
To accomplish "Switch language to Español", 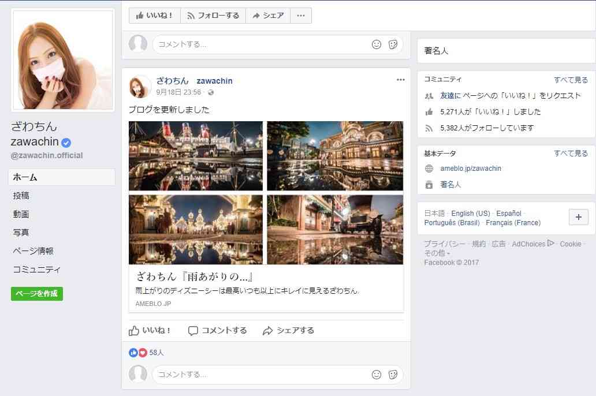I will pyautogui.click(x=509, y=214).
